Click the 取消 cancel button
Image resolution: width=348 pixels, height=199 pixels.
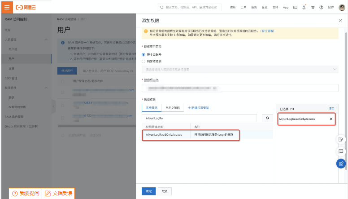165,191
